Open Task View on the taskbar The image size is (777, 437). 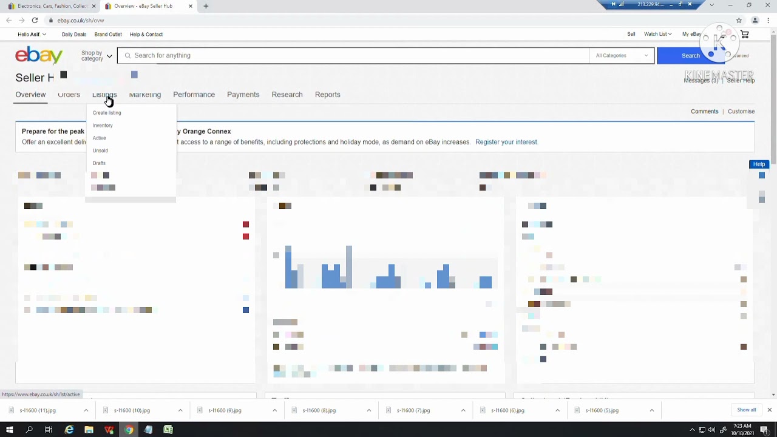tap(49, 430)
